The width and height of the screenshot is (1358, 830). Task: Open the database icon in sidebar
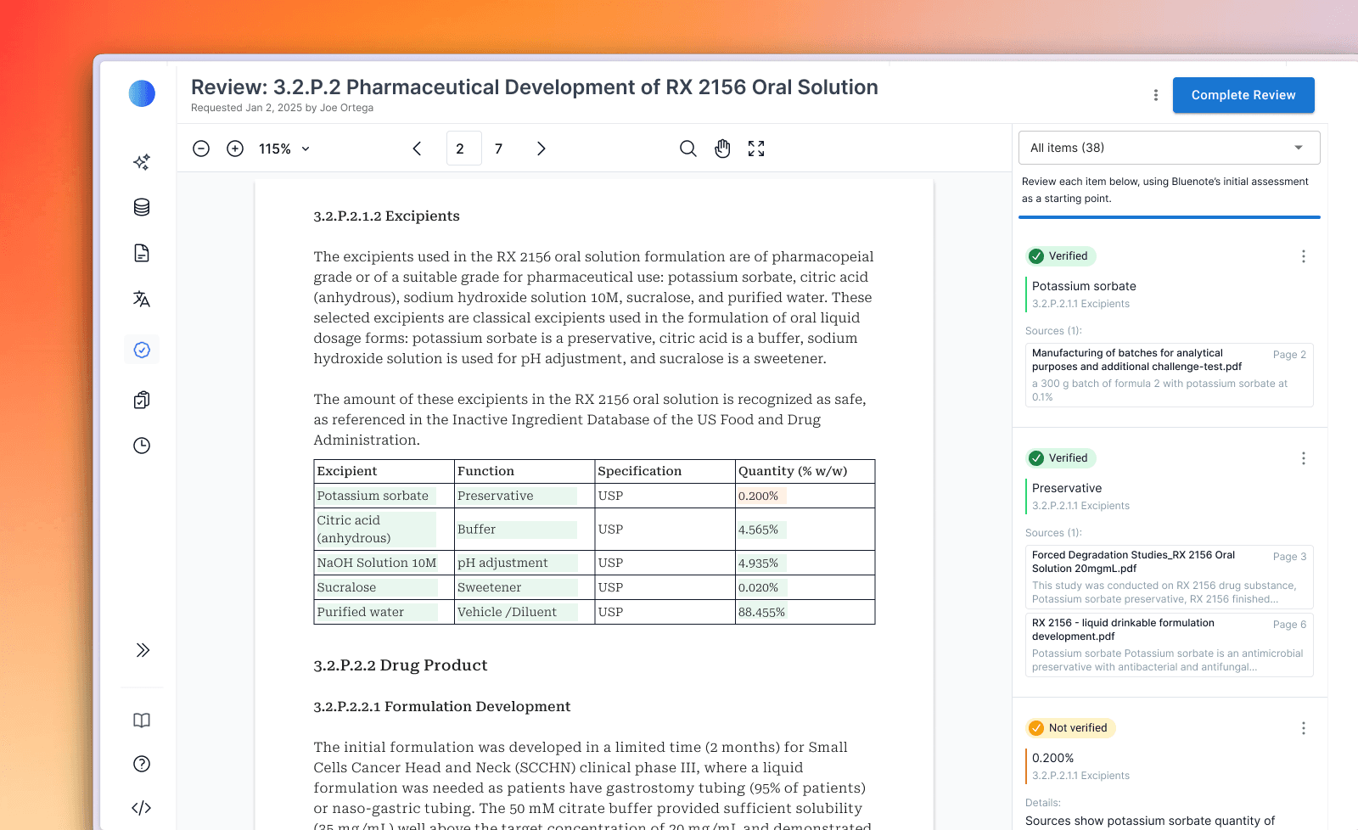click(142, 207)
